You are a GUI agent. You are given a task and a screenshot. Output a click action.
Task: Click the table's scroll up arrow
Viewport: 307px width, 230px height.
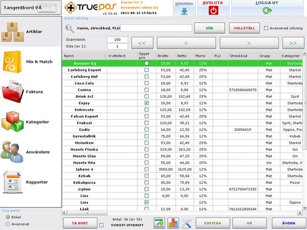click(305, 53)
